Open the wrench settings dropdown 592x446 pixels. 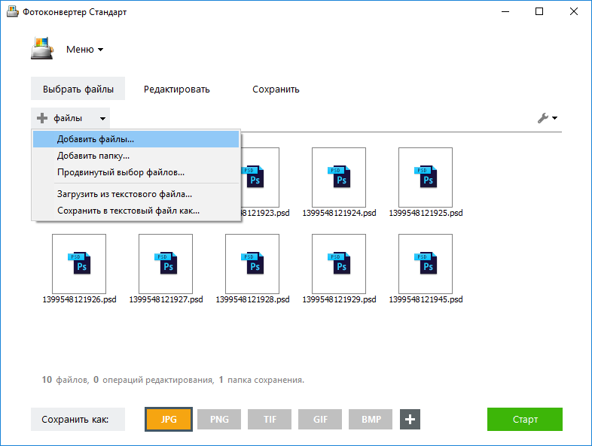[547, 118]
